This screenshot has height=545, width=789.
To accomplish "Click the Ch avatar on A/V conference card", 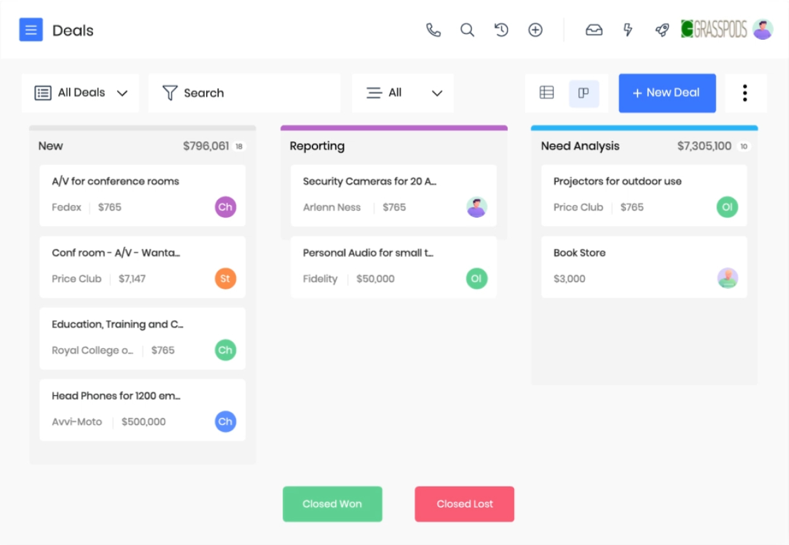I will [226, 207].
